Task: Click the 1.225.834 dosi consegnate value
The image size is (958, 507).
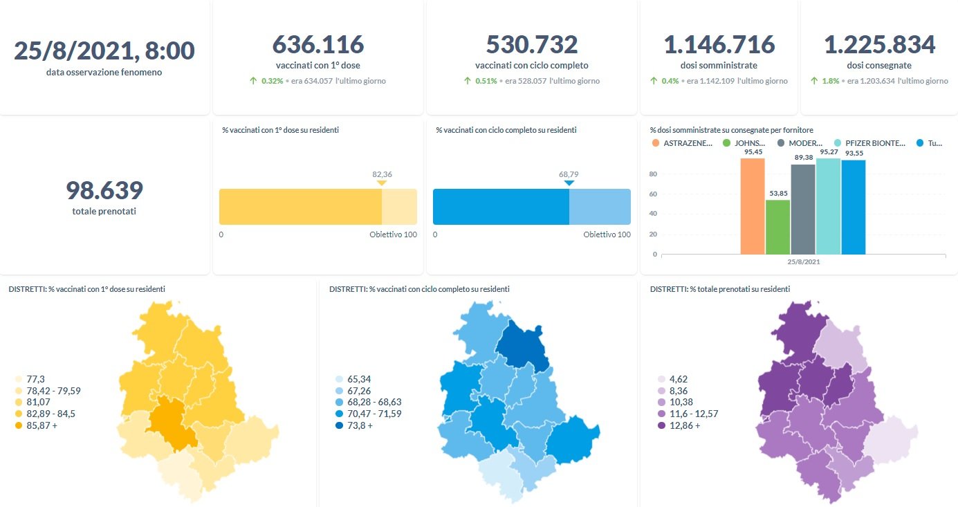Action: click(x=879, y=45)
